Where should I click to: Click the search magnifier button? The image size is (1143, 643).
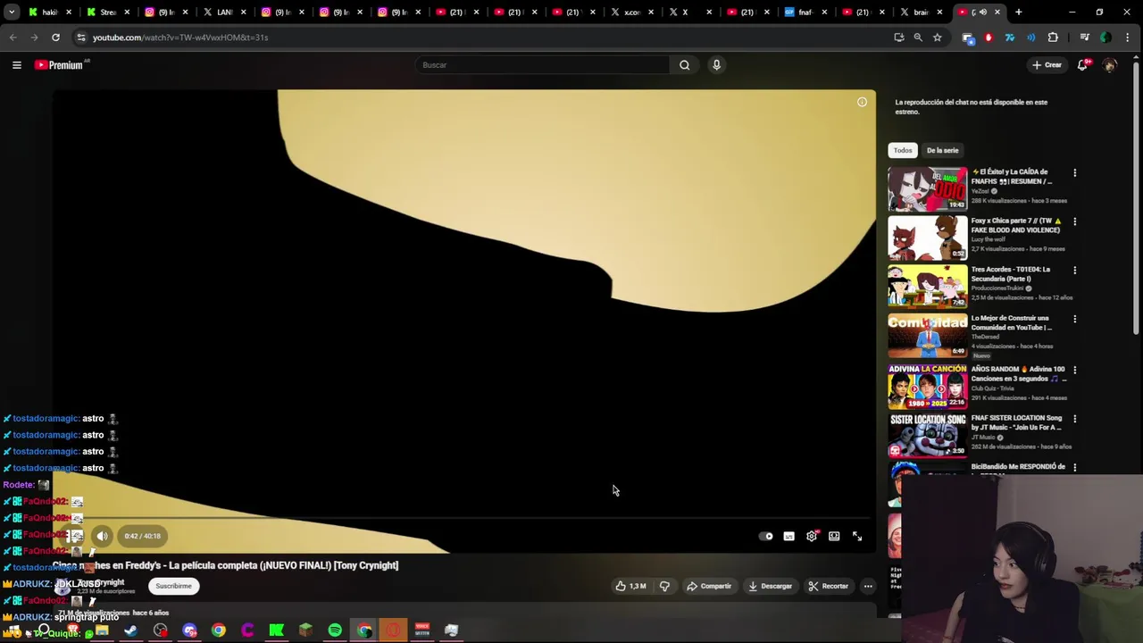(x=684, y=64)
